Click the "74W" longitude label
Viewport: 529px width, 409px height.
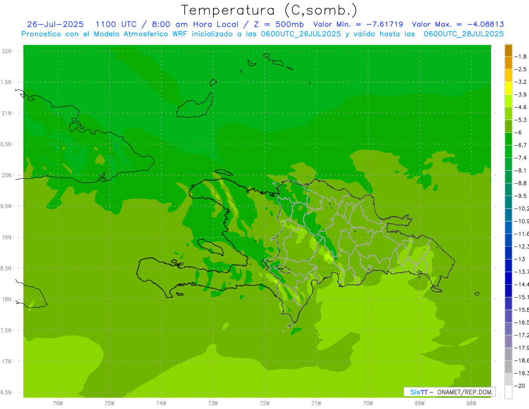[x=161, y=403]
